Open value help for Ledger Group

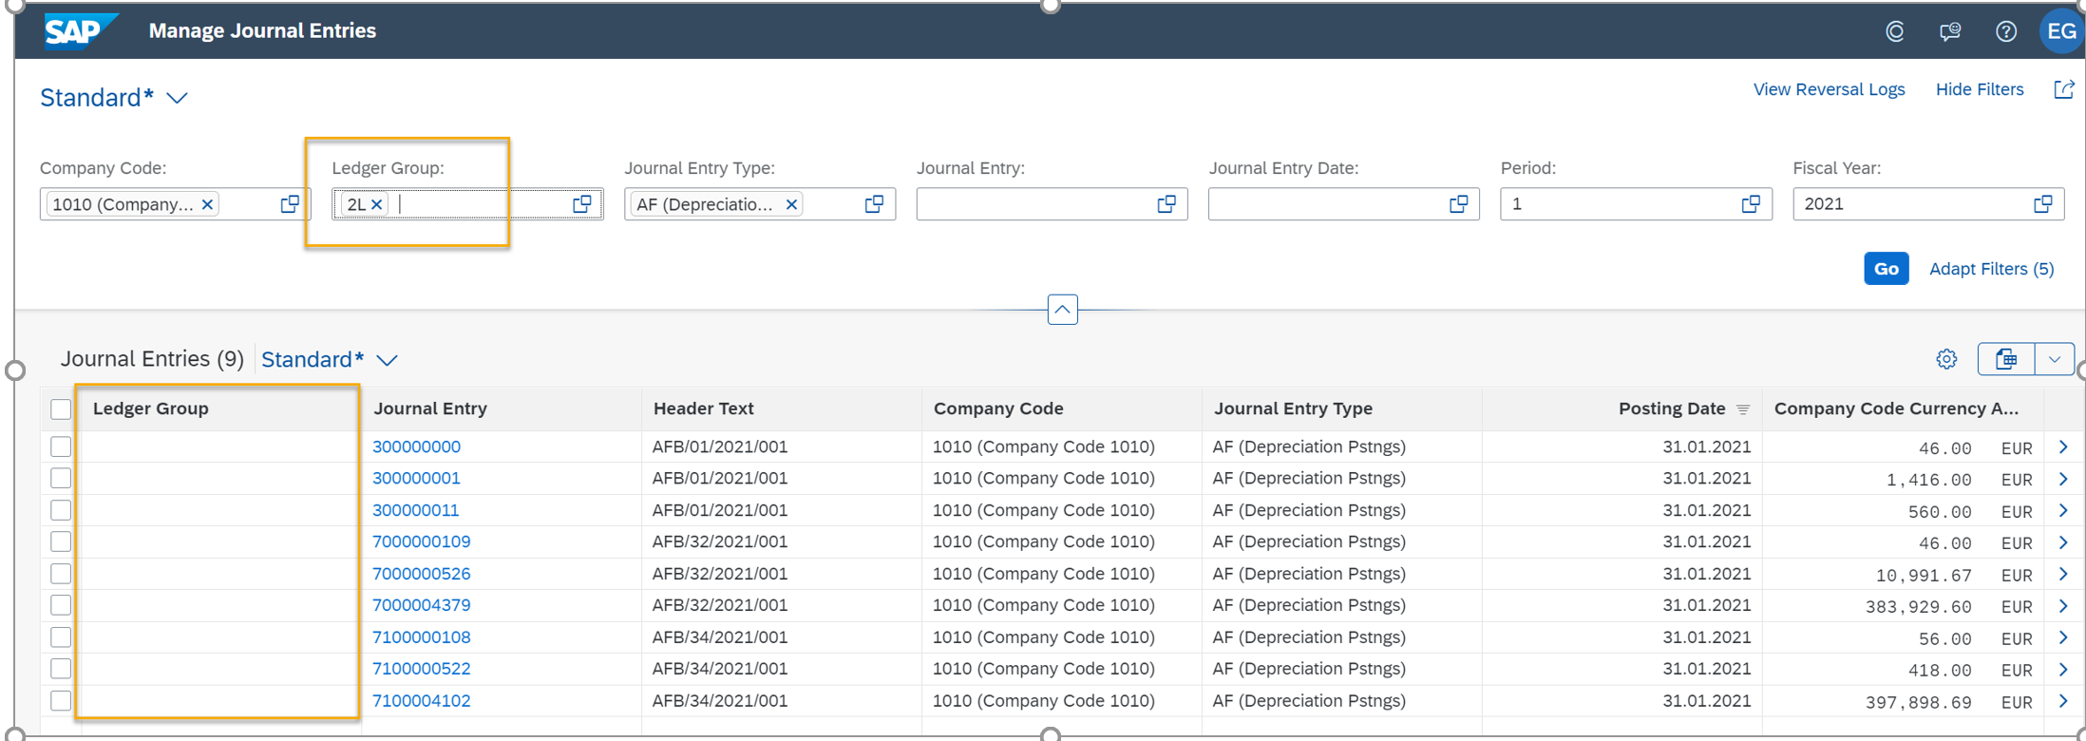coord(582,204)
